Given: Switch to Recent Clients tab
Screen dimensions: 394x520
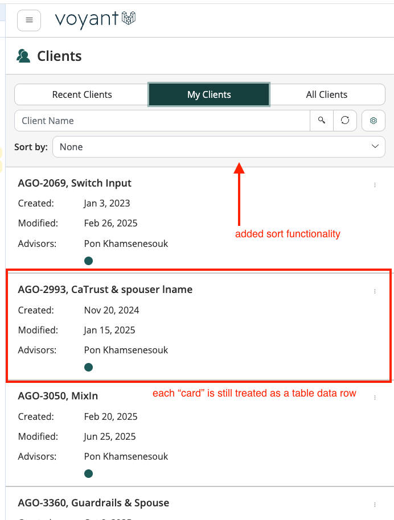Looking at the screenshot, I should pyautogui.click(x=81, y=94).
